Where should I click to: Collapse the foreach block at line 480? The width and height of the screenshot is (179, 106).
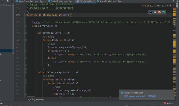tap(26, 40)
